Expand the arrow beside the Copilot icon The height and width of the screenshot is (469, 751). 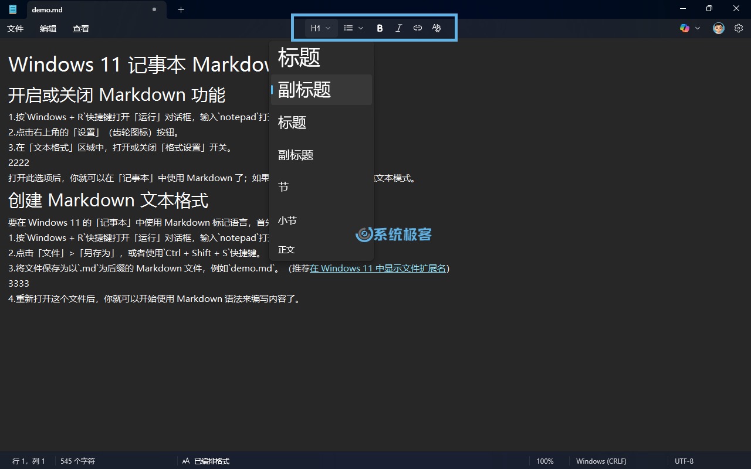[x=698, y=28]
